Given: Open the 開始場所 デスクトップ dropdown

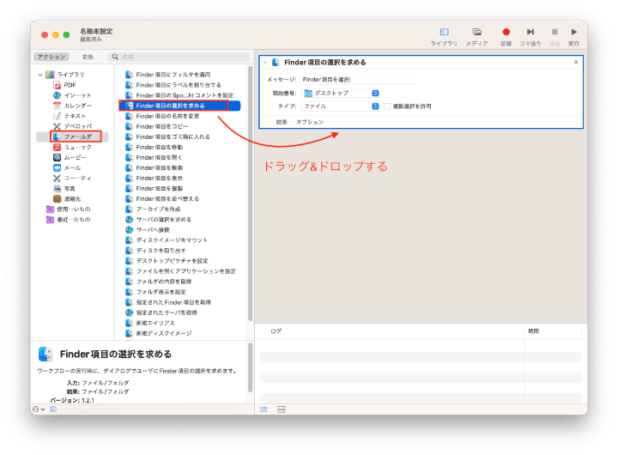Looking at the screenshot, I should [341, 93].
